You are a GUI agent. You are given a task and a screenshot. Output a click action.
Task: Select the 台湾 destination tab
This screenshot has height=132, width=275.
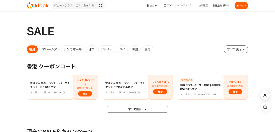pyautogui.click(x=147, y=49)
